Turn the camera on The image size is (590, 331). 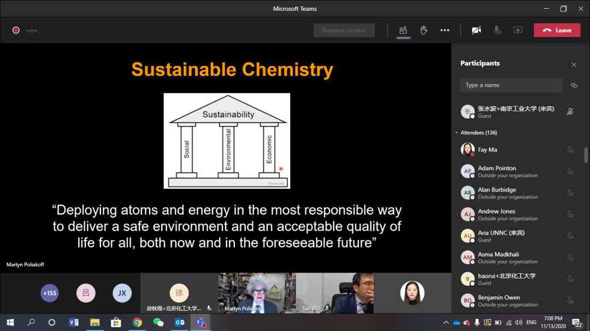(x=476, y=31)
